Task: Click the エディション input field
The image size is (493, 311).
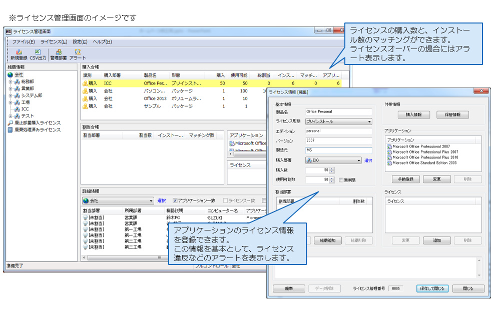Action: point(339,131)
